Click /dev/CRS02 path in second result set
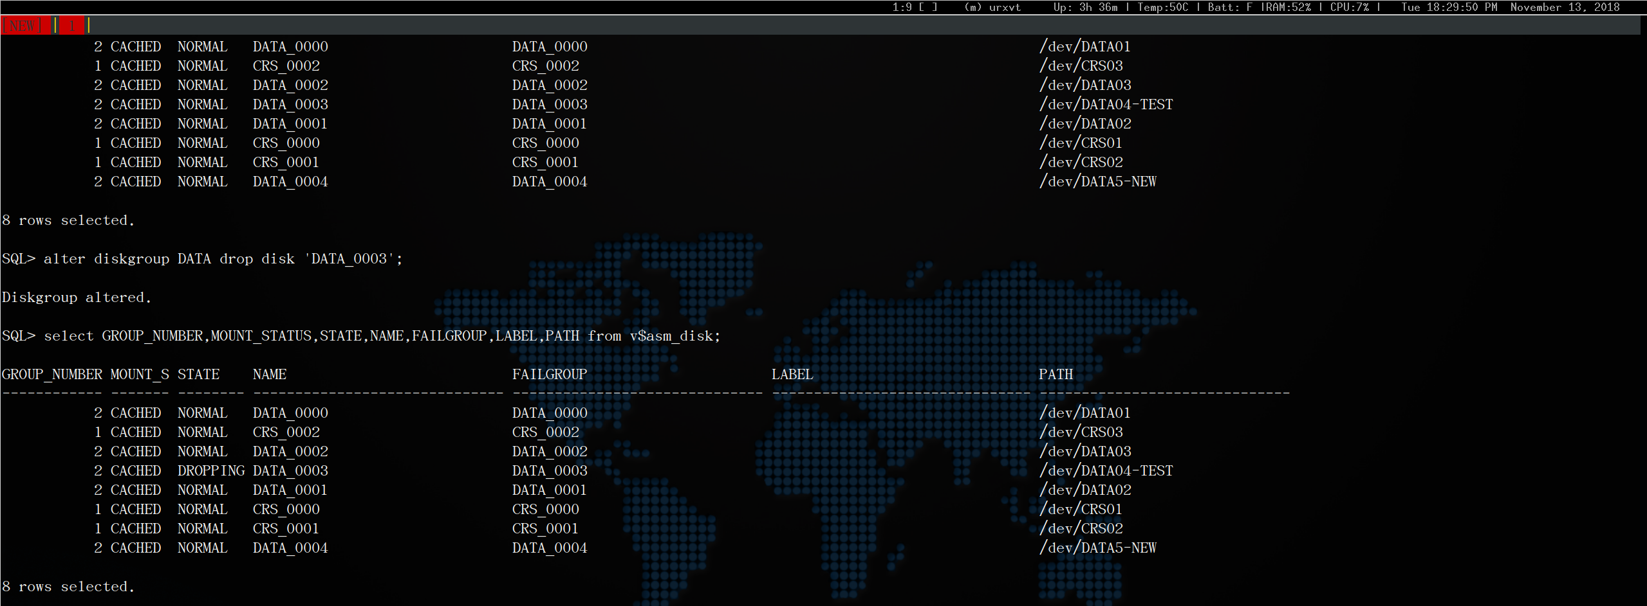The height and width of the screenshot is (606, 1647). (x=1081, y=529)
